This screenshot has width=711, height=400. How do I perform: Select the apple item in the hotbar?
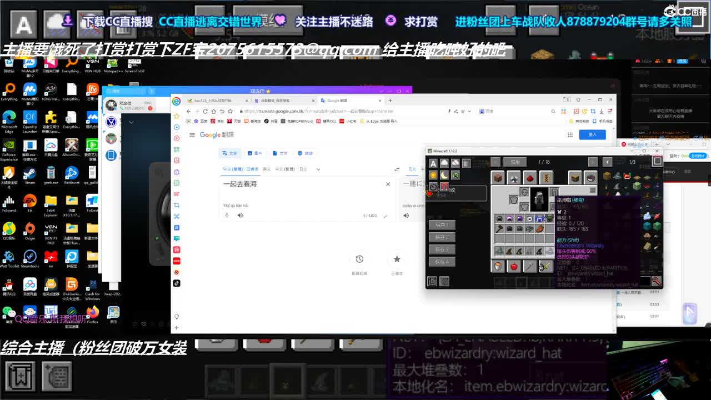[514, 267]
